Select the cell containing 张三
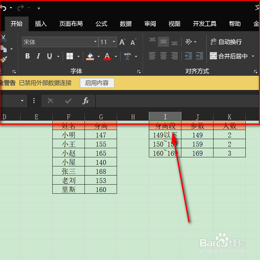260x260 pixels. click(68, 171)
